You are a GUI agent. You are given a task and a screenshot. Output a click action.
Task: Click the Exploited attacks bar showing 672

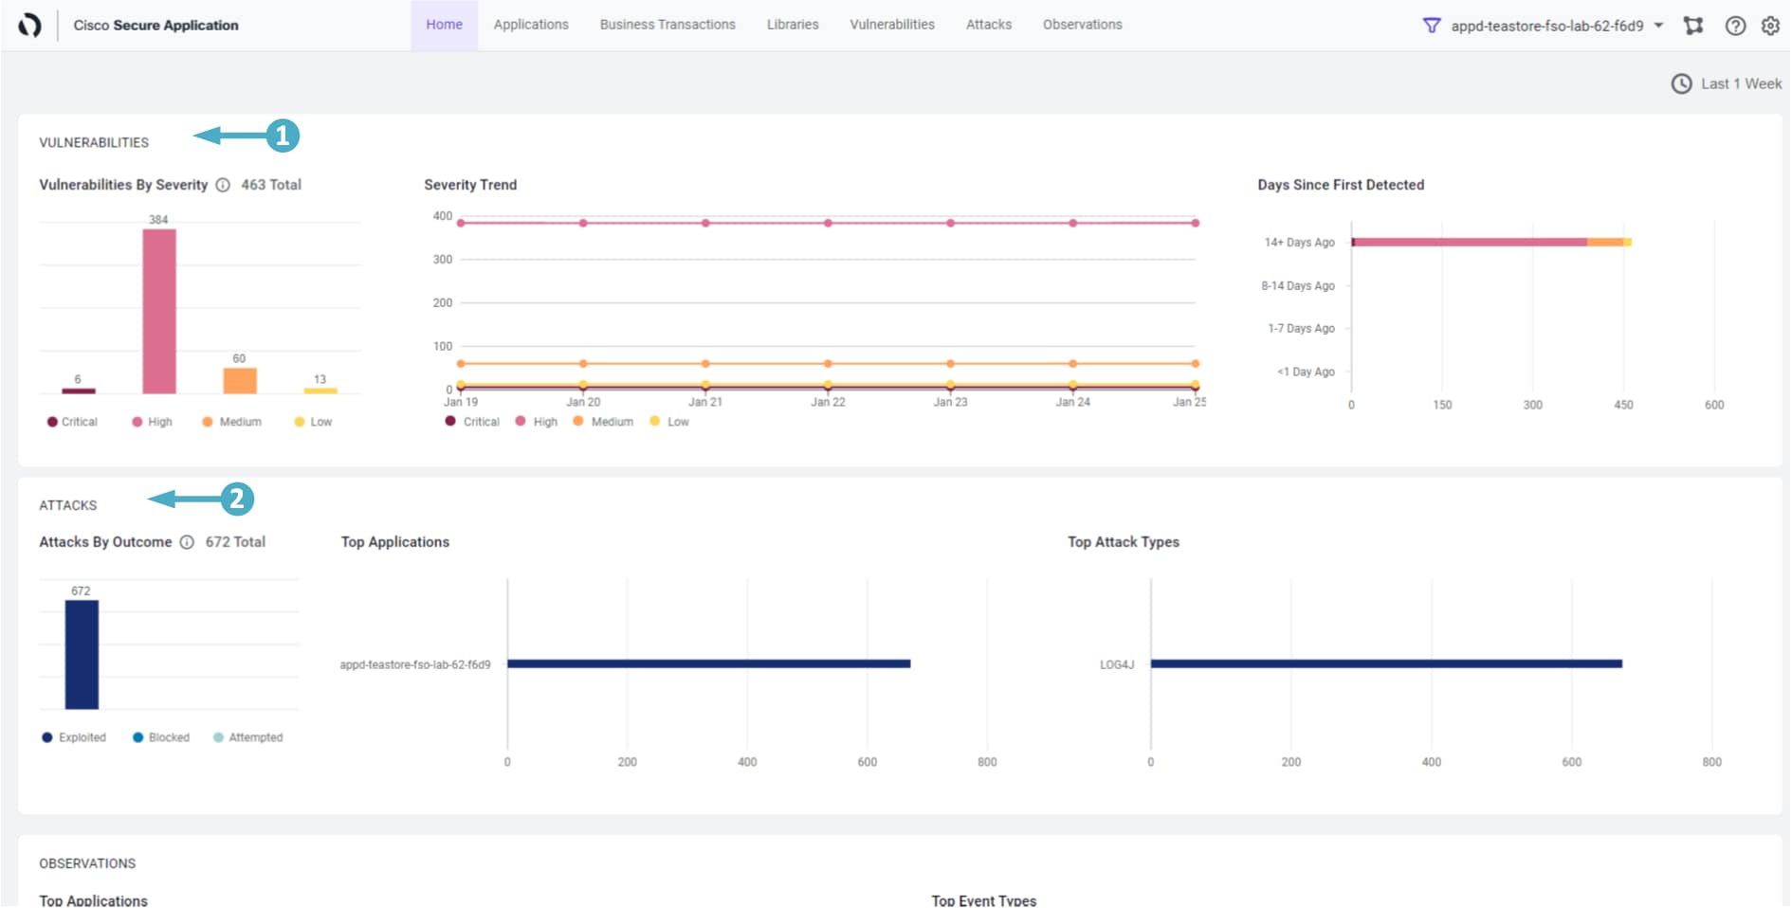coord(82,654)
